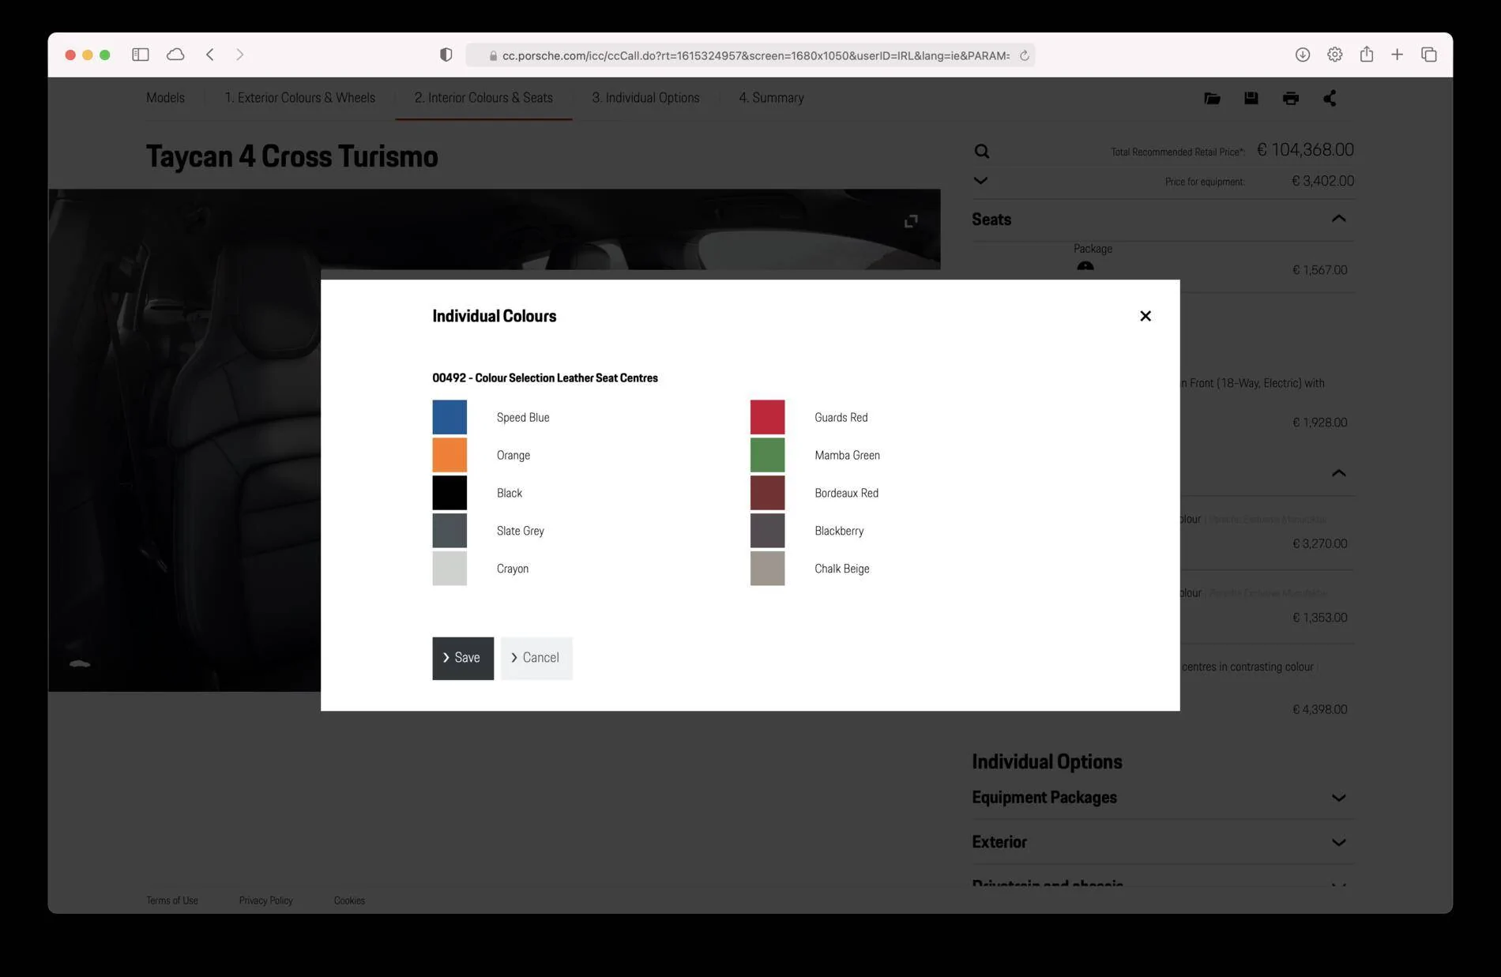1501x977 pixels.
Task: Click the small car view thumbnail
Action: [x=80, y=663]
